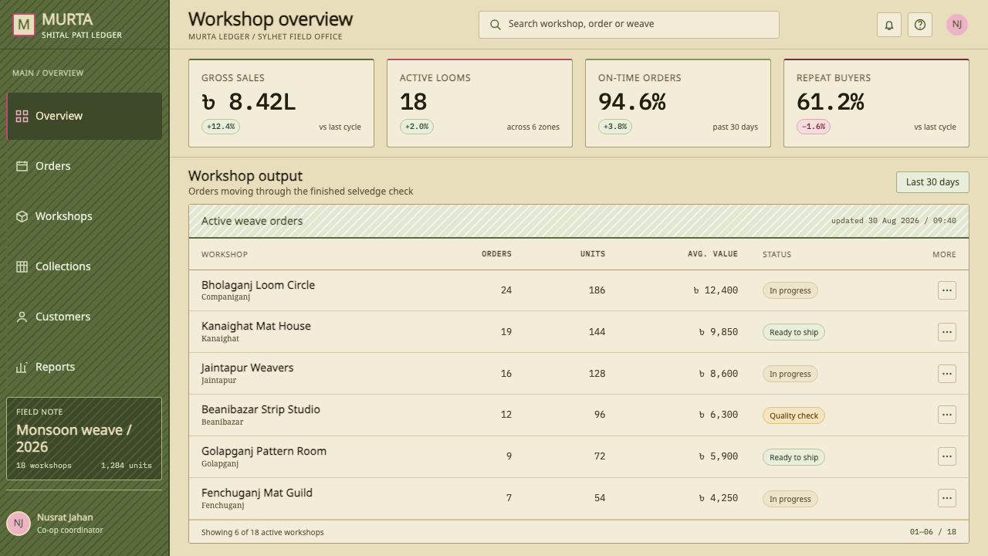The width and height of the screenshot is (988, 556).
Task: Open the help question-mark icon
Action: click(x=920, y=25)
